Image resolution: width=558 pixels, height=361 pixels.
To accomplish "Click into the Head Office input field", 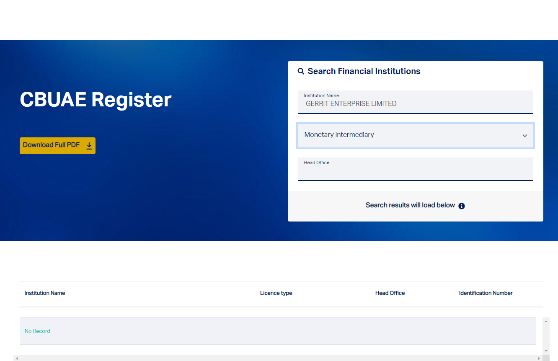I will point(415,169).
